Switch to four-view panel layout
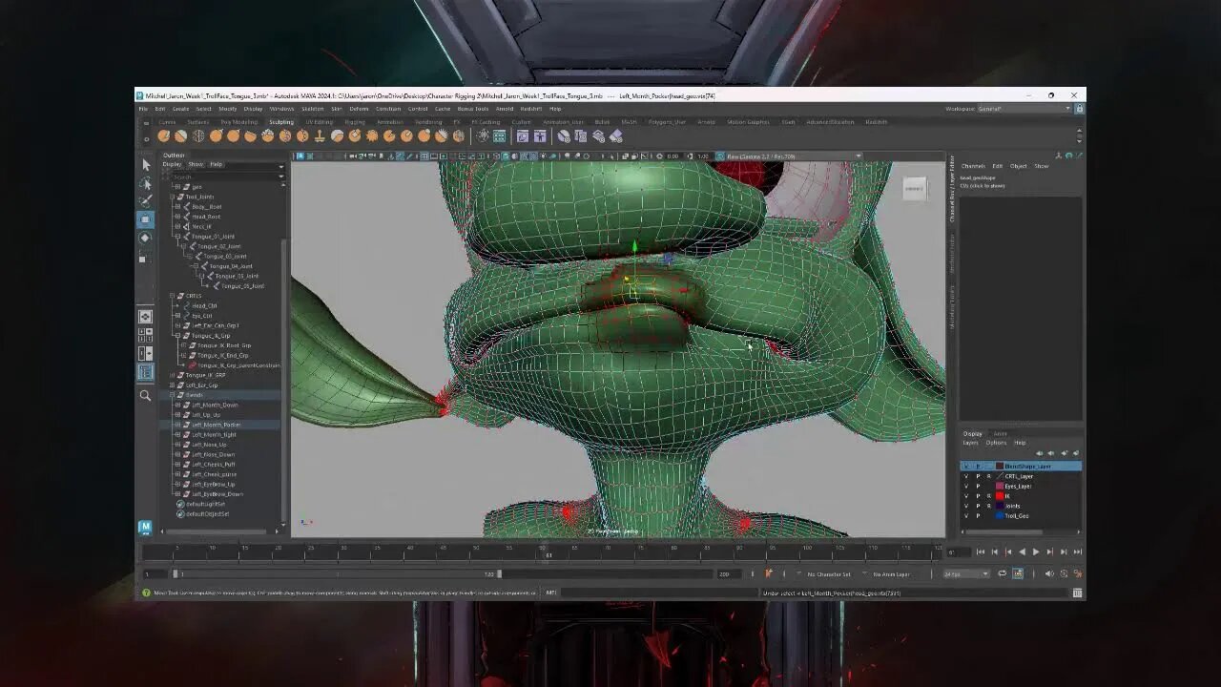Image resolution: width=1221 pixels, height=687 pixels. 145,335
